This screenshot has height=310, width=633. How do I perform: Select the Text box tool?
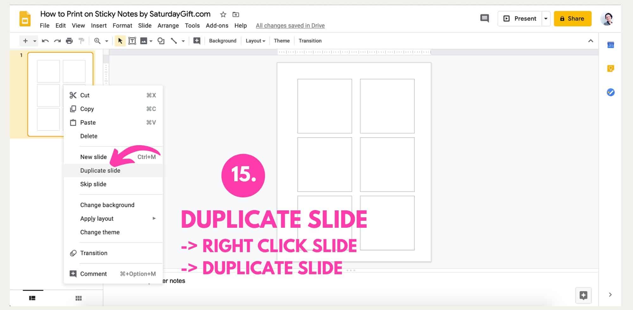132,40
